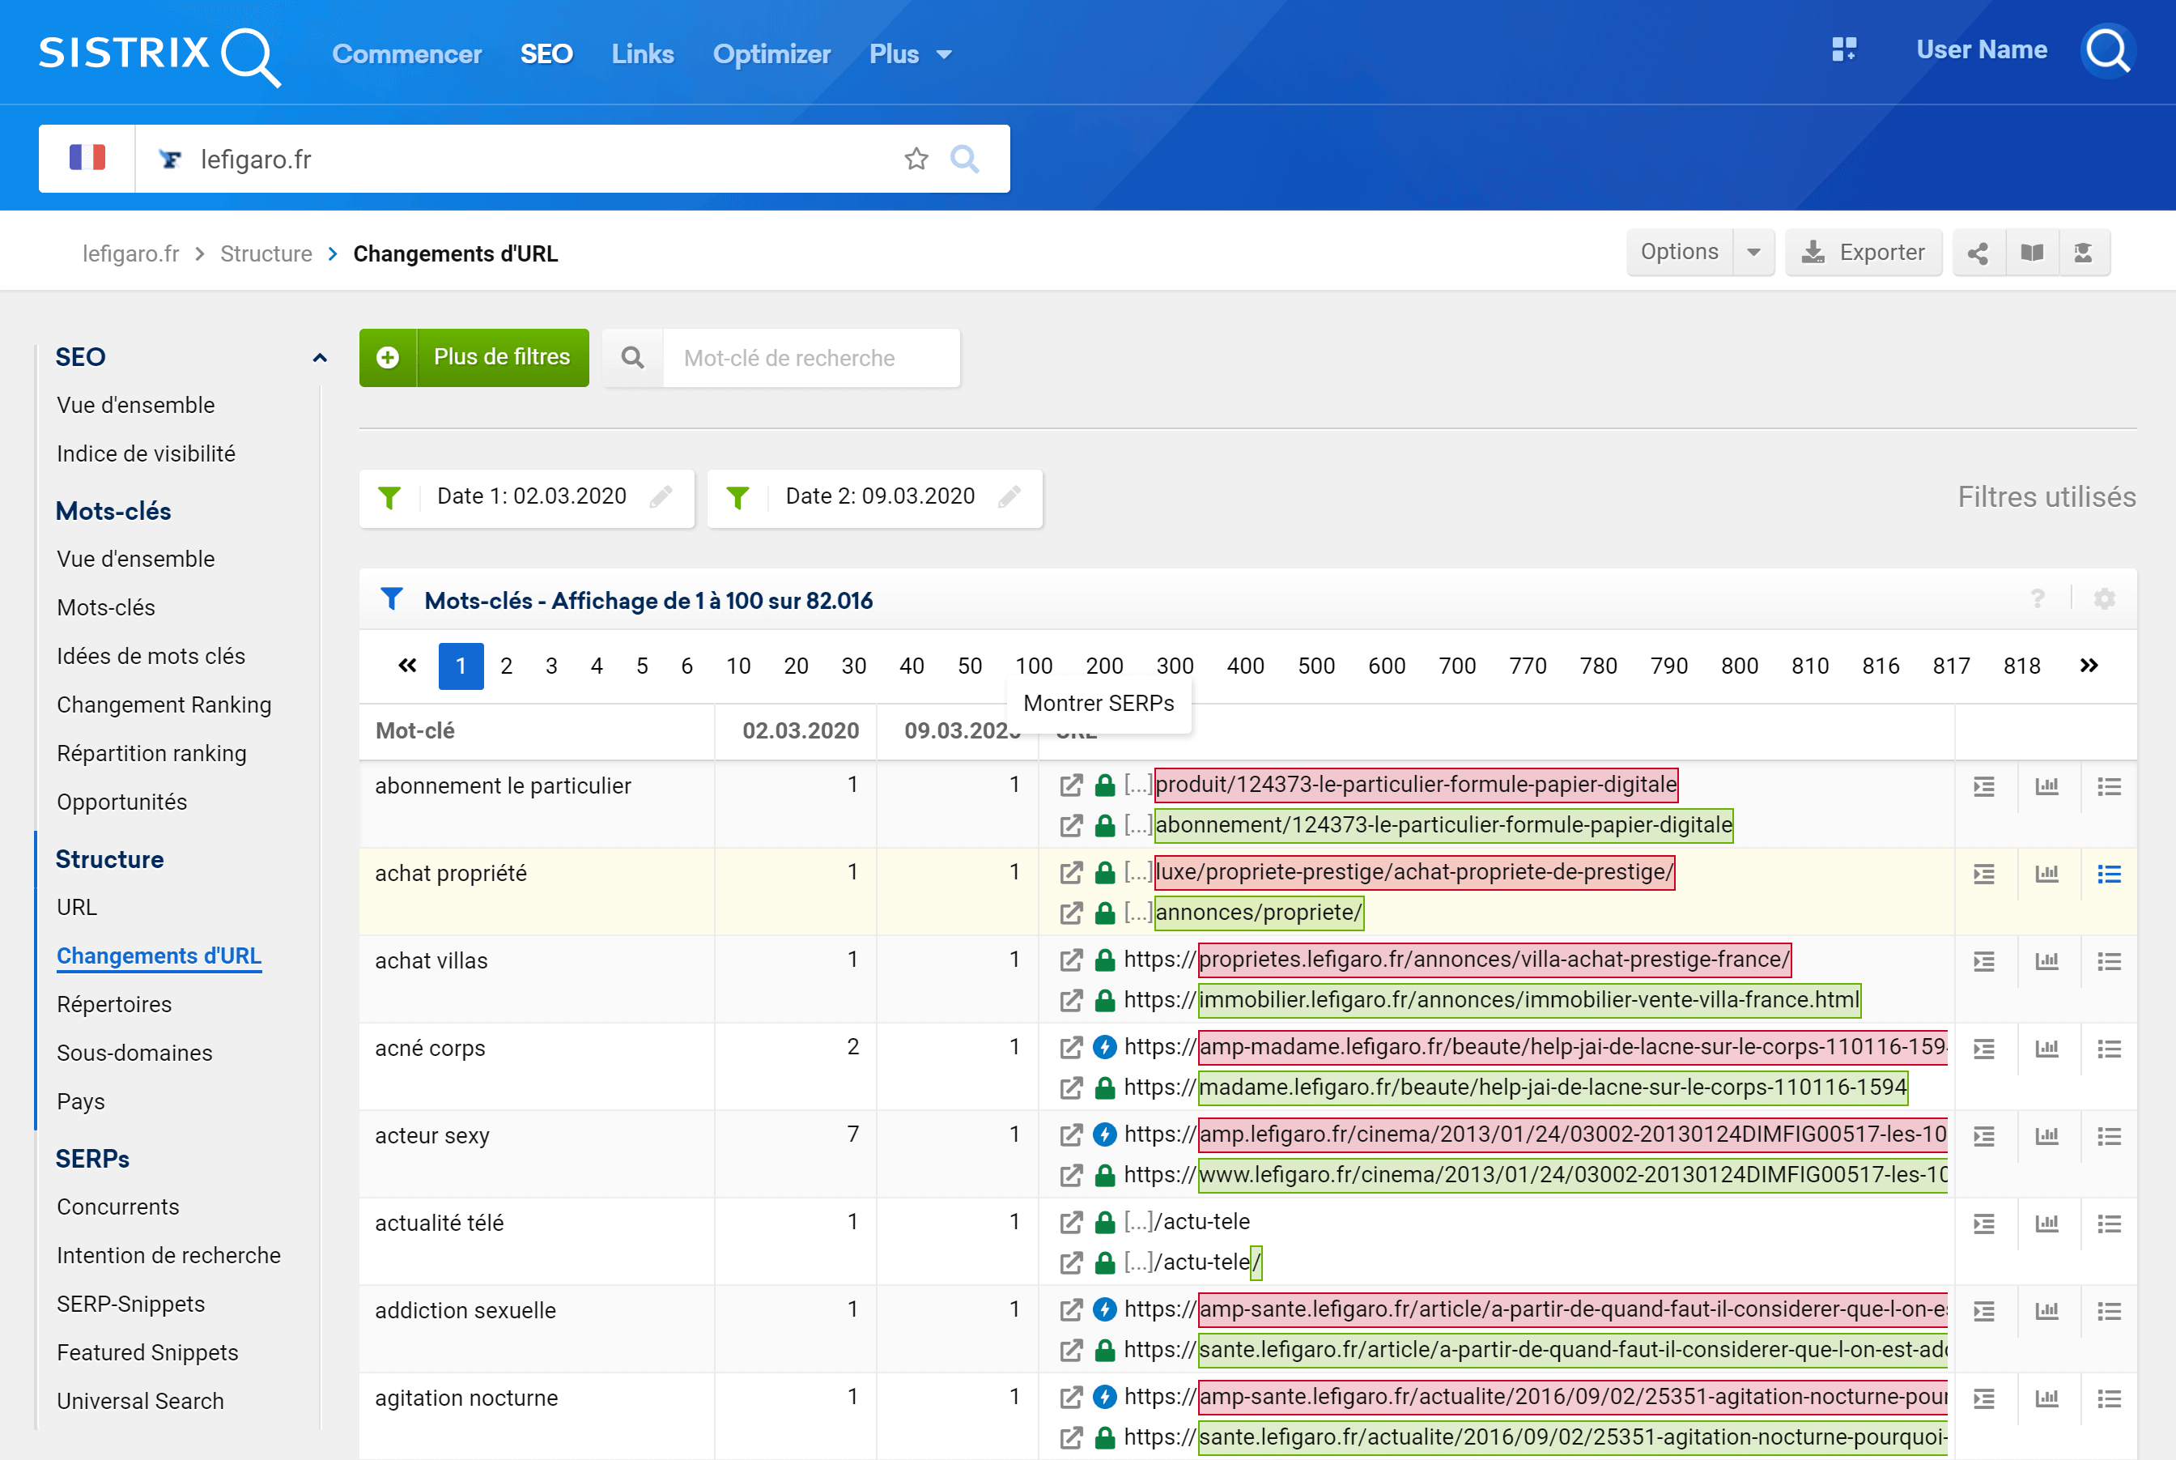Click the AMP lightning icon on acné corps URL
Screen dimensions: 2176x1460
(1105, 1048)
